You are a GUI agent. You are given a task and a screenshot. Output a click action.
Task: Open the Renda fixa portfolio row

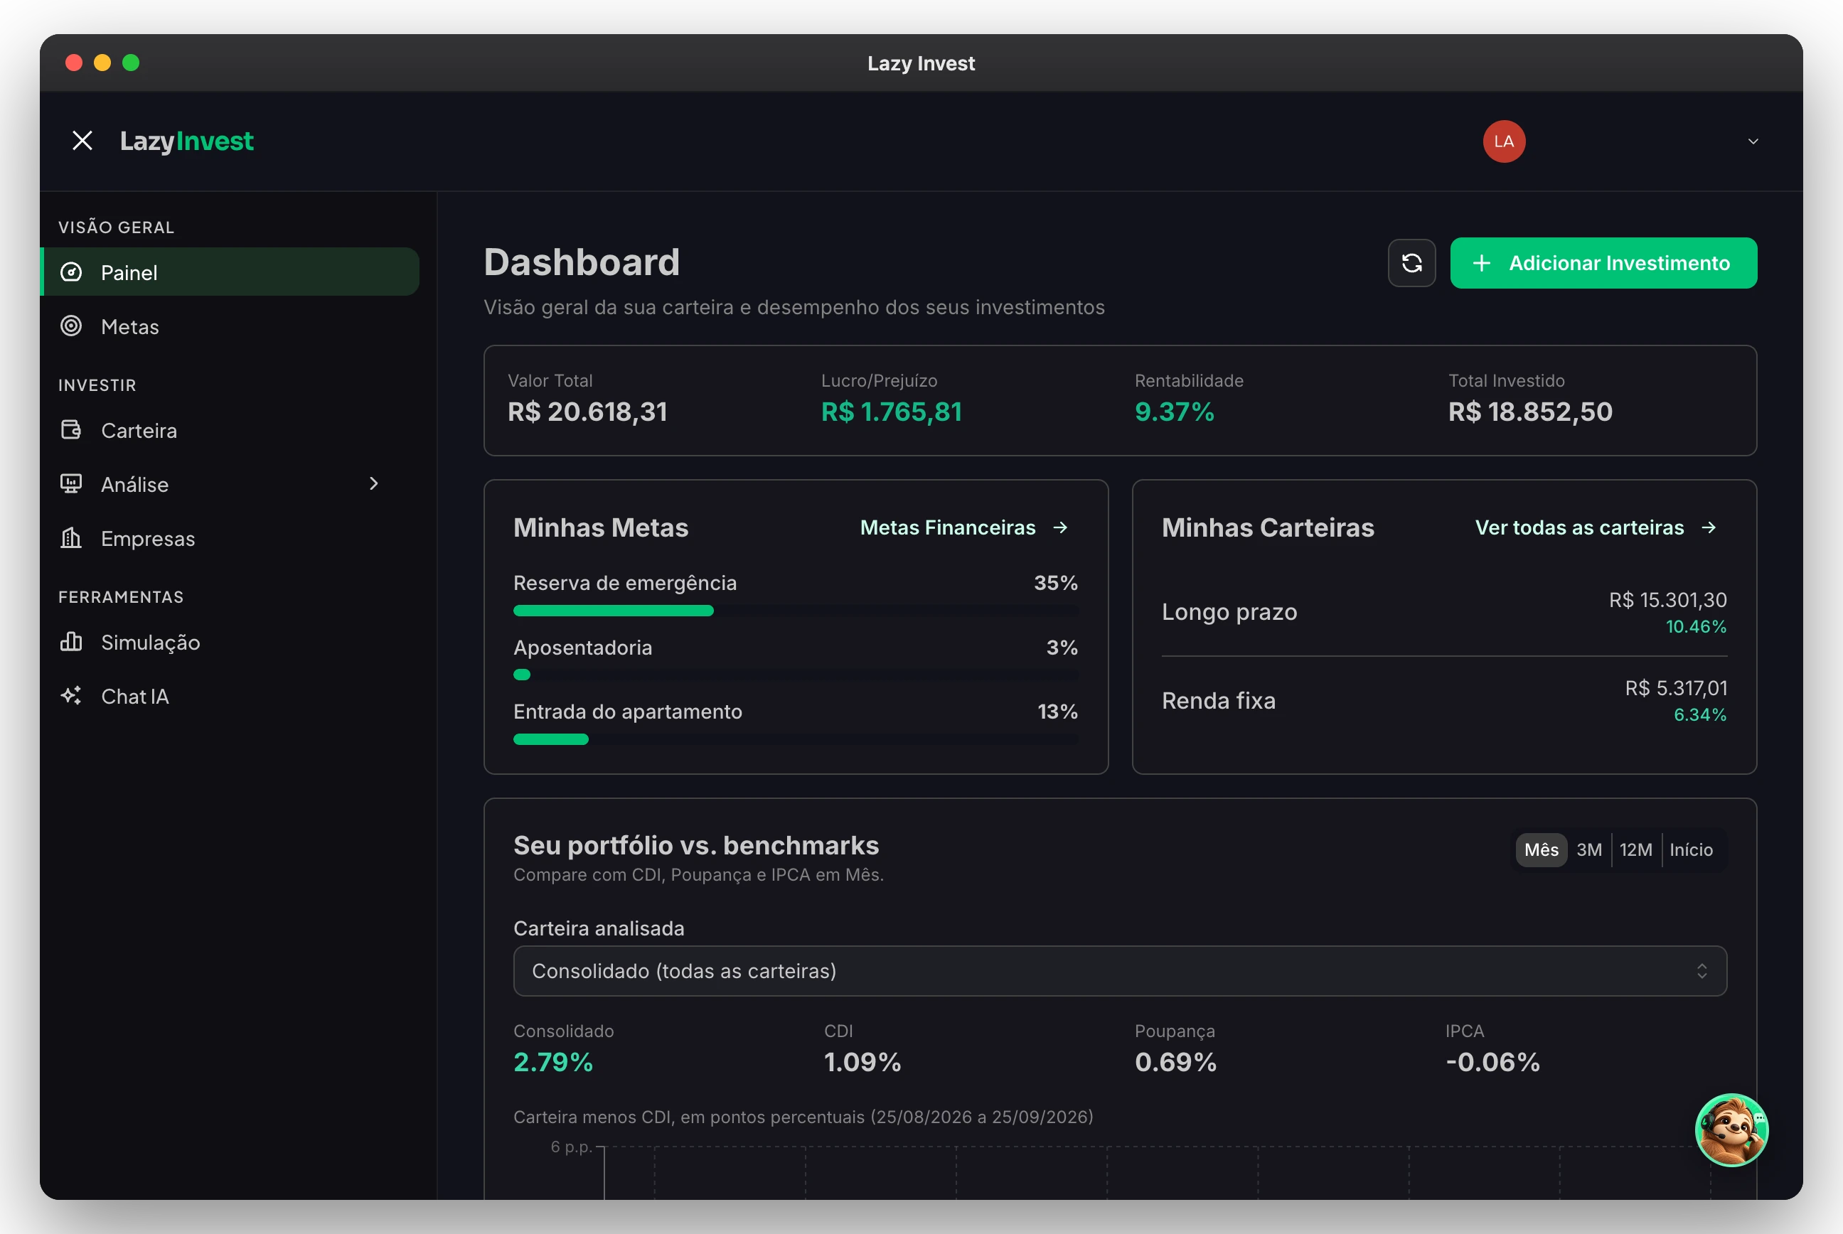(1444, 700)
